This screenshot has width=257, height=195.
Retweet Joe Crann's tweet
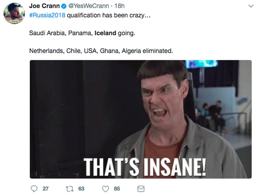pos(70,188)
